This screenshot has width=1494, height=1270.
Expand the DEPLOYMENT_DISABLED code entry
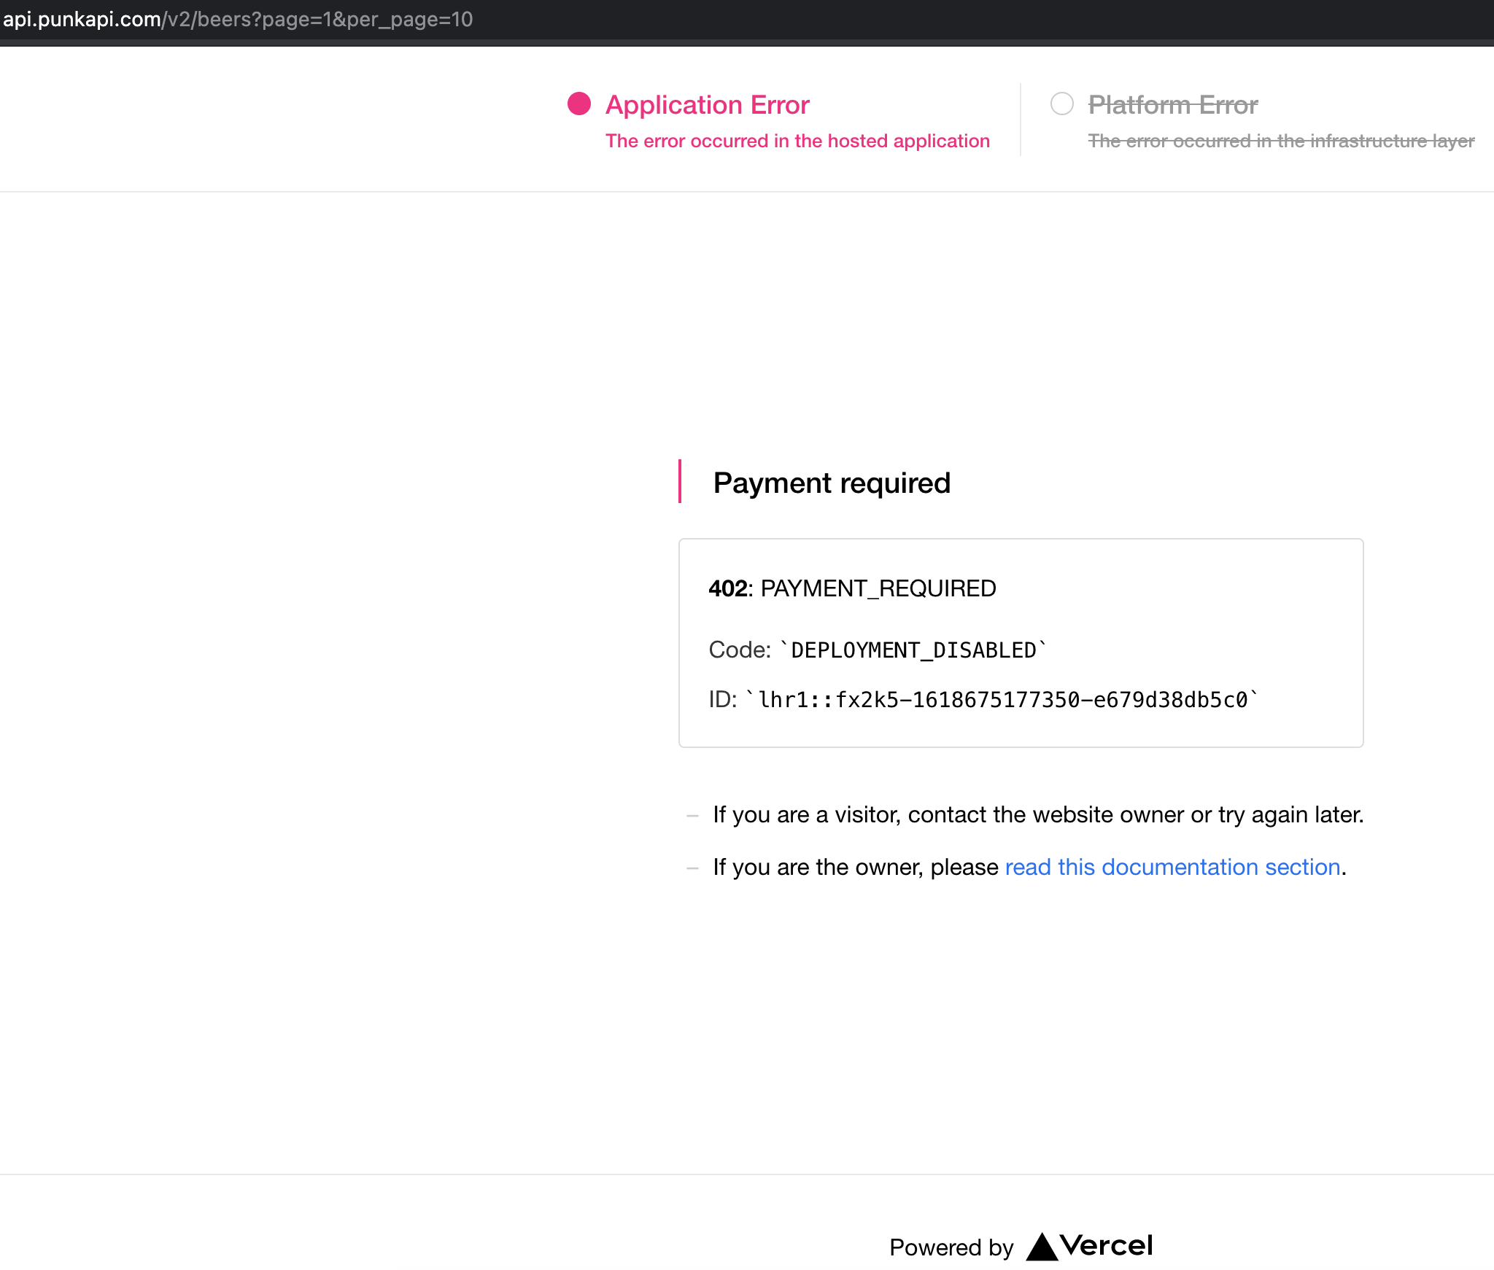pos(875,650)
